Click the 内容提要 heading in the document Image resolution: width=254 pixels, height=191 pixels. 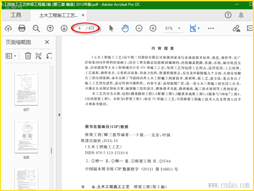[163, 48]
